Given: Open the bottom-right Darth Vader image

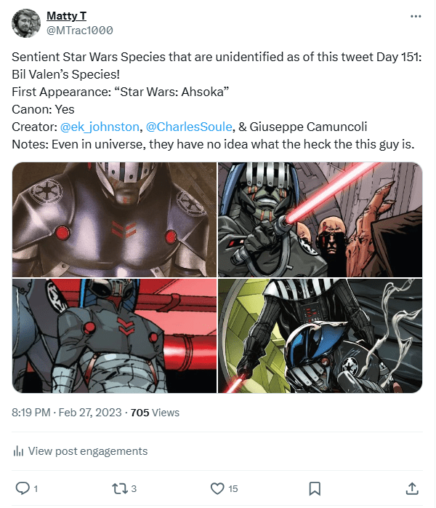Looking at the screenshot, I should point(320,336).
